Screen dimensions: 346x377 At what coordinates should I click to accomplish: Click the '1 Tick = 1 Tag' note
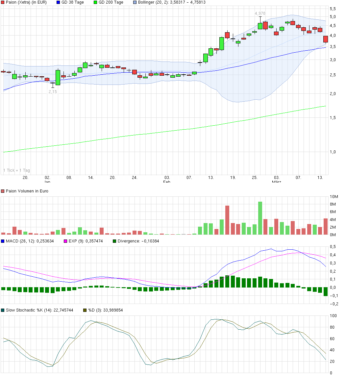[16, 170]
